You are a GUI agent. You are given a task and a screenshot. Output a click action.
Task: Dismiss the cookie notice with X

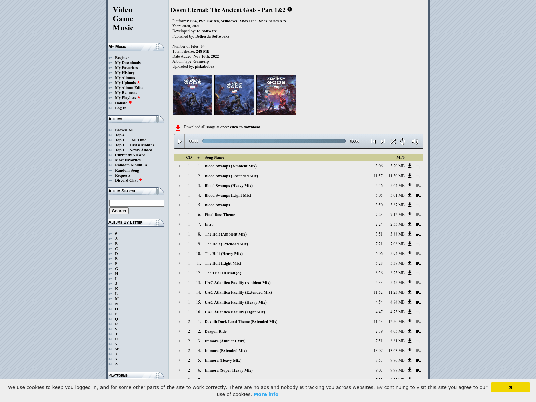coord(511,387)
